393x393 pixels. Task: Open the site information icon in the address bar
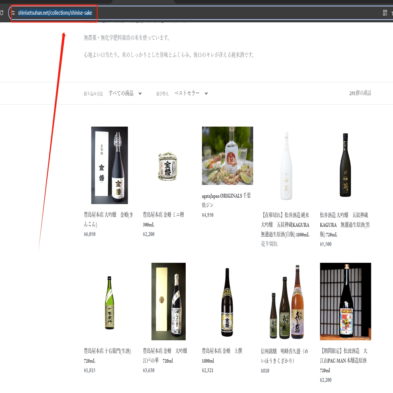[13, 13]
